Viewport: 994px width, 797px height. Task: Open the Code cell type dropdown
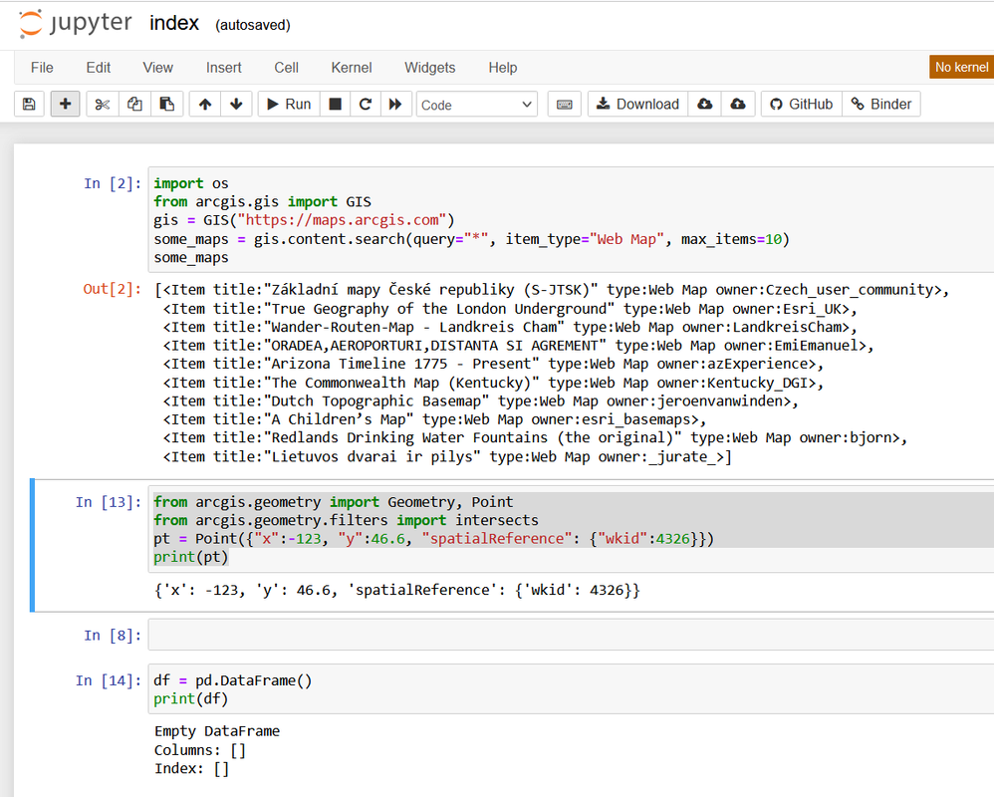pyautogui.click(x=477, y=105)
